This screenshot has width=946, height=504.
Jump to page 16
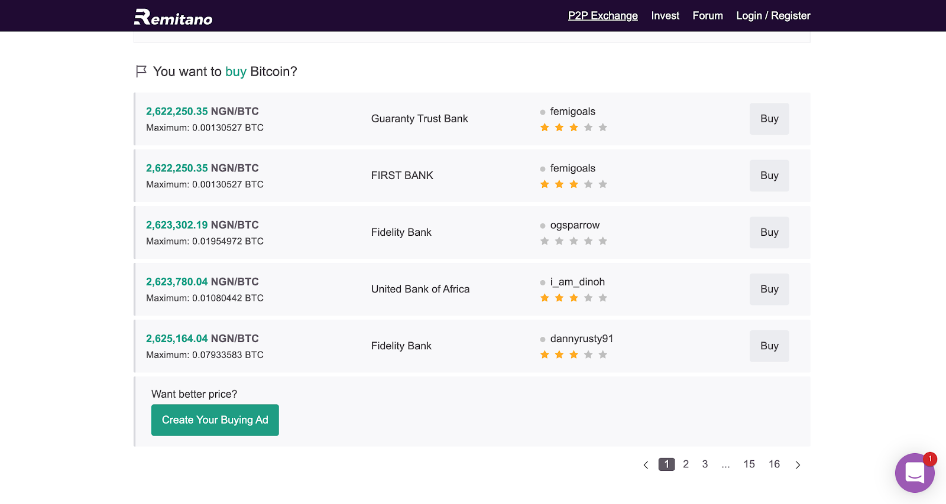point(775,464)
